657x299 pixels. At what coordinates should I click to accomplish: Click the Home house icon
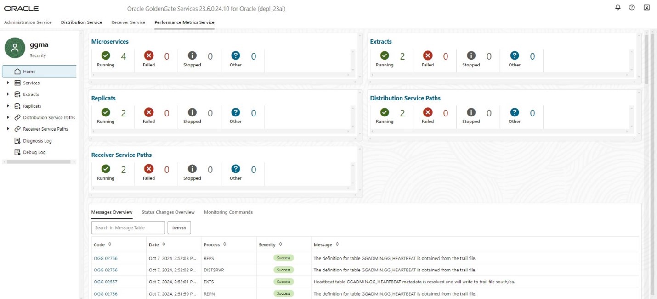[x=17, y=72]
